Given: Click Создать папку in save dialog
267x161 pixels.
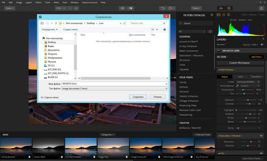Looking at the screenshot, I should click(71, 29).
